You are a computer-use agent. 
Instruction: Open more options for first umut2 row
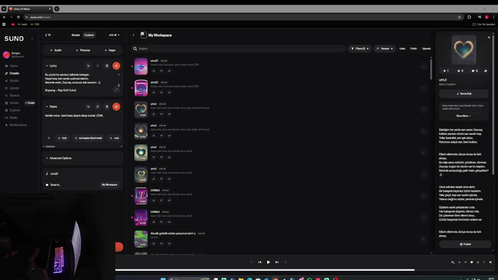[x=423, y=66]
